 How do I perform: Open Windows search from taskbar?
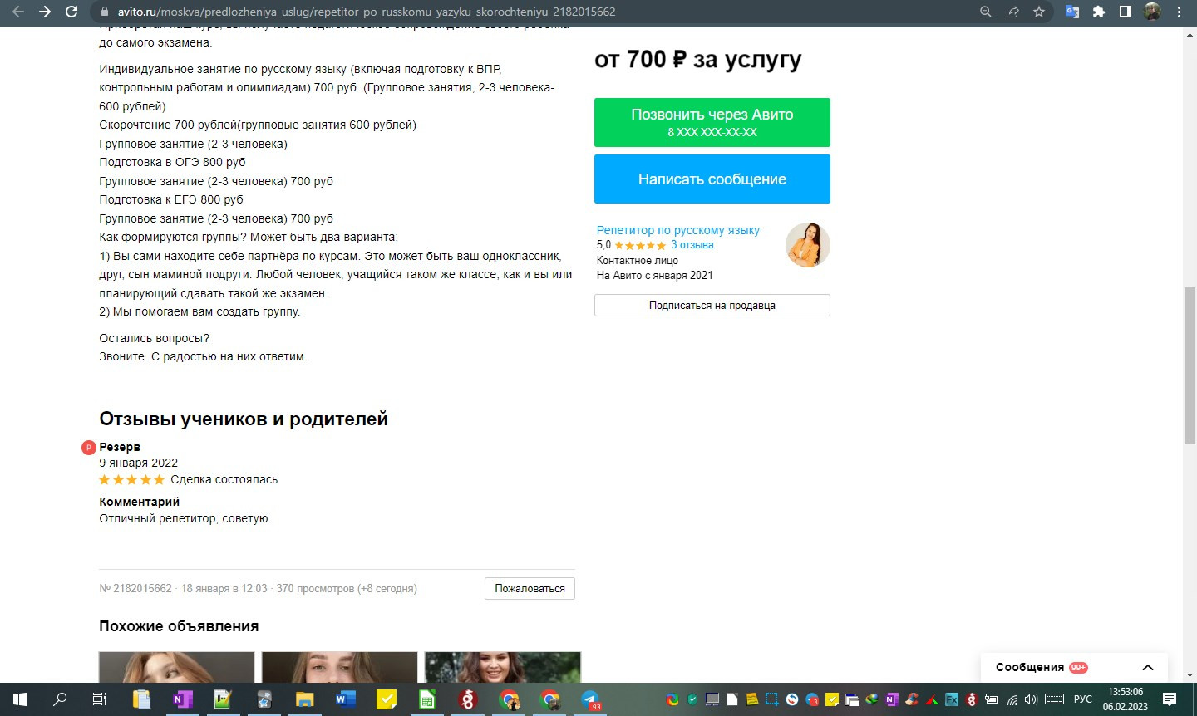pos(60,699)
